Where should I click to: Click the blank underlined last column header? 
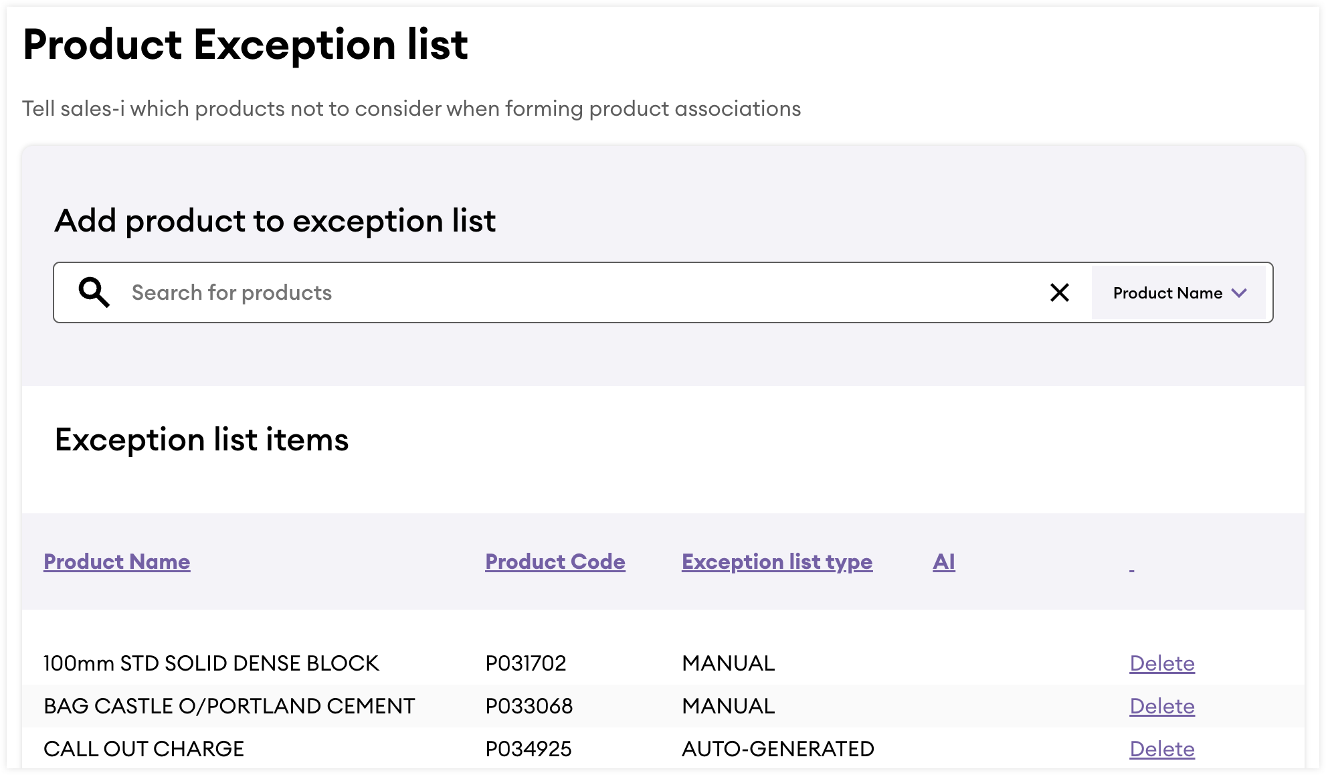click(1131, 568)
